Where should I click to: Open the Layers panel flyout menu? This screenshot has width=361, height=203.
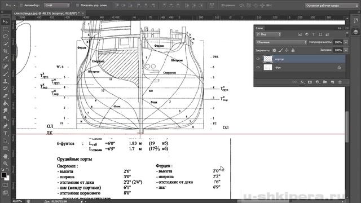pyautogui.click(x=346, y=28)
